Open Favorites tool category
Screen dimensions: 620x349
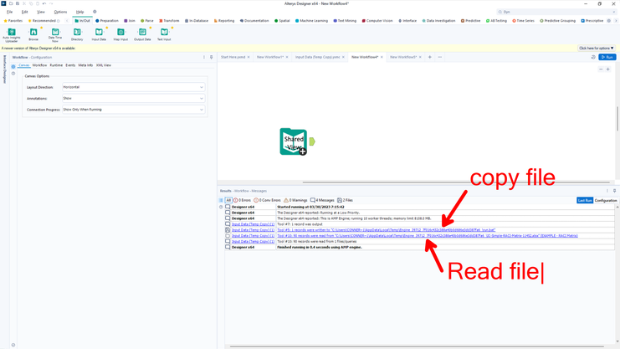coord(13,21)
